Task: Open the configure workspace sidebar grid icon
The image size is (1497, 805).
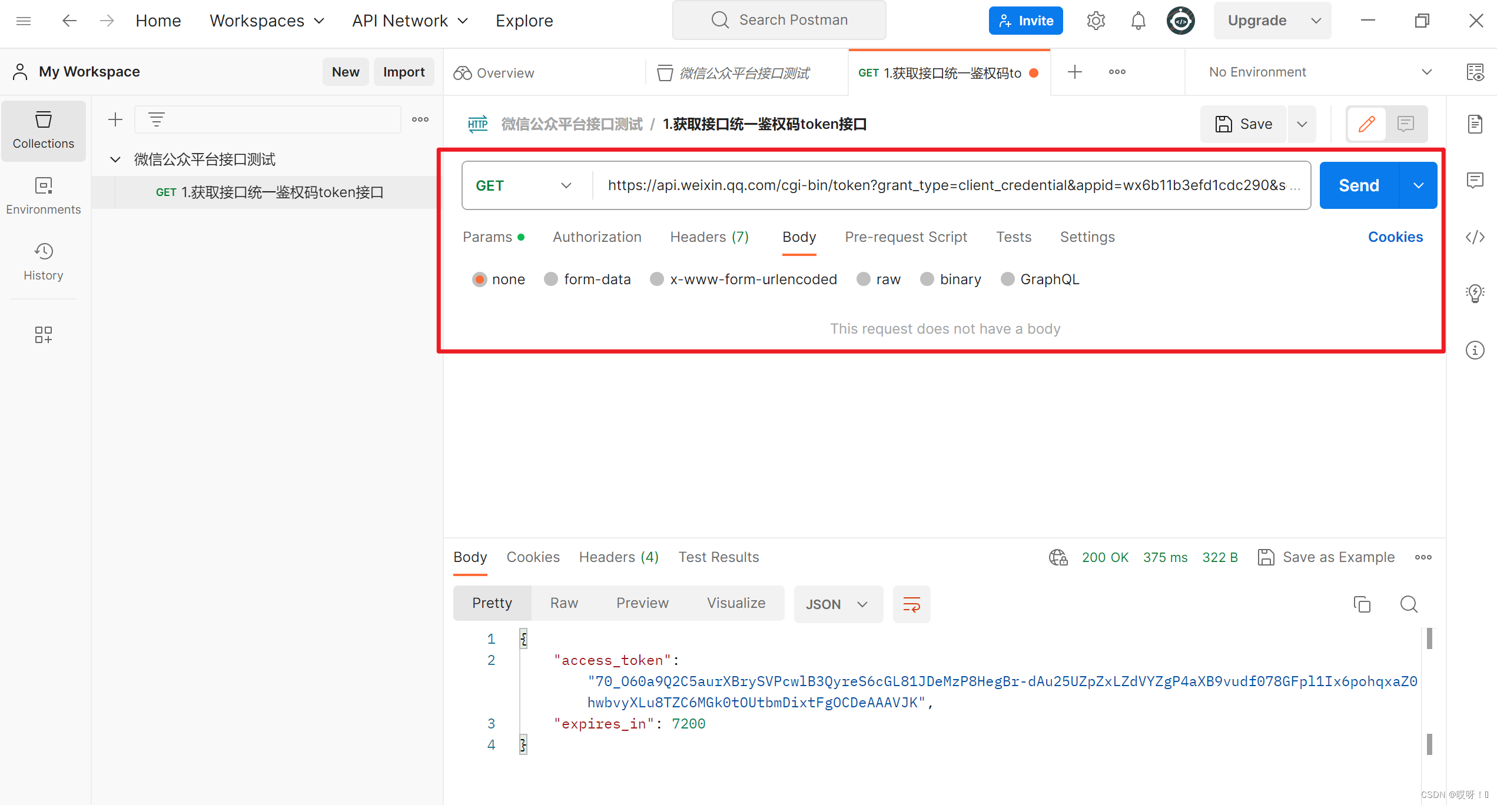Action: (44, 335)
